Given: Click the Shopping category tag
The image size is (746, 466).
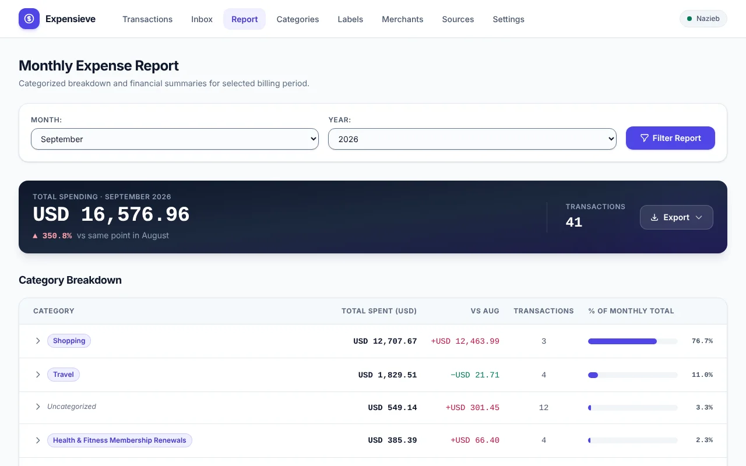Looking at the screenshot, I should [69, 341].
